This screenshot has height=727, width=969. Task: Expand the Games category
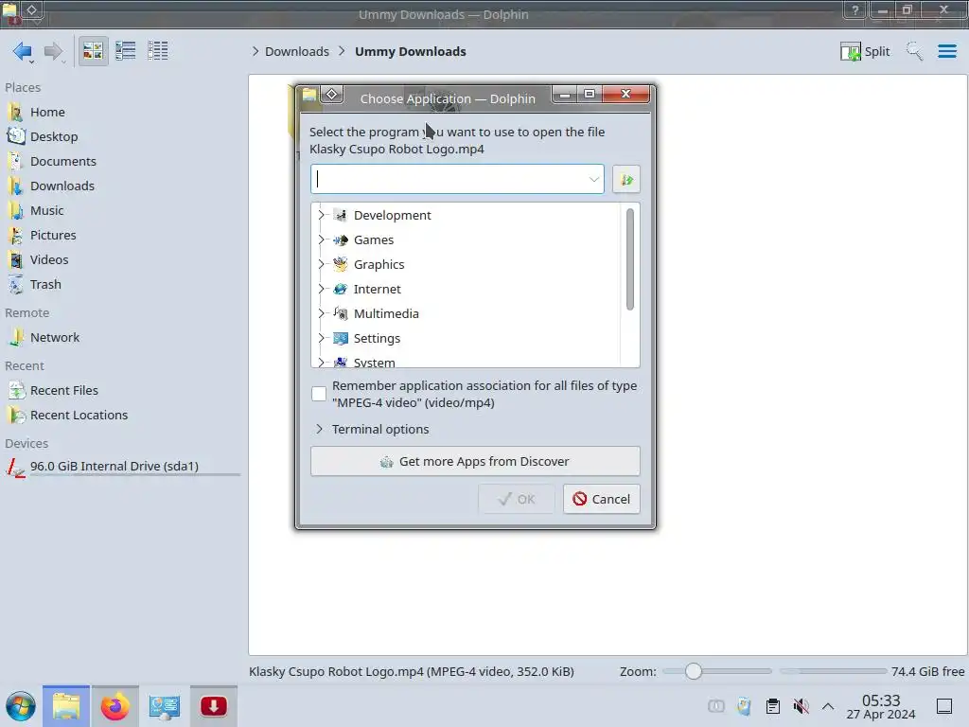(x=321, y=239)
